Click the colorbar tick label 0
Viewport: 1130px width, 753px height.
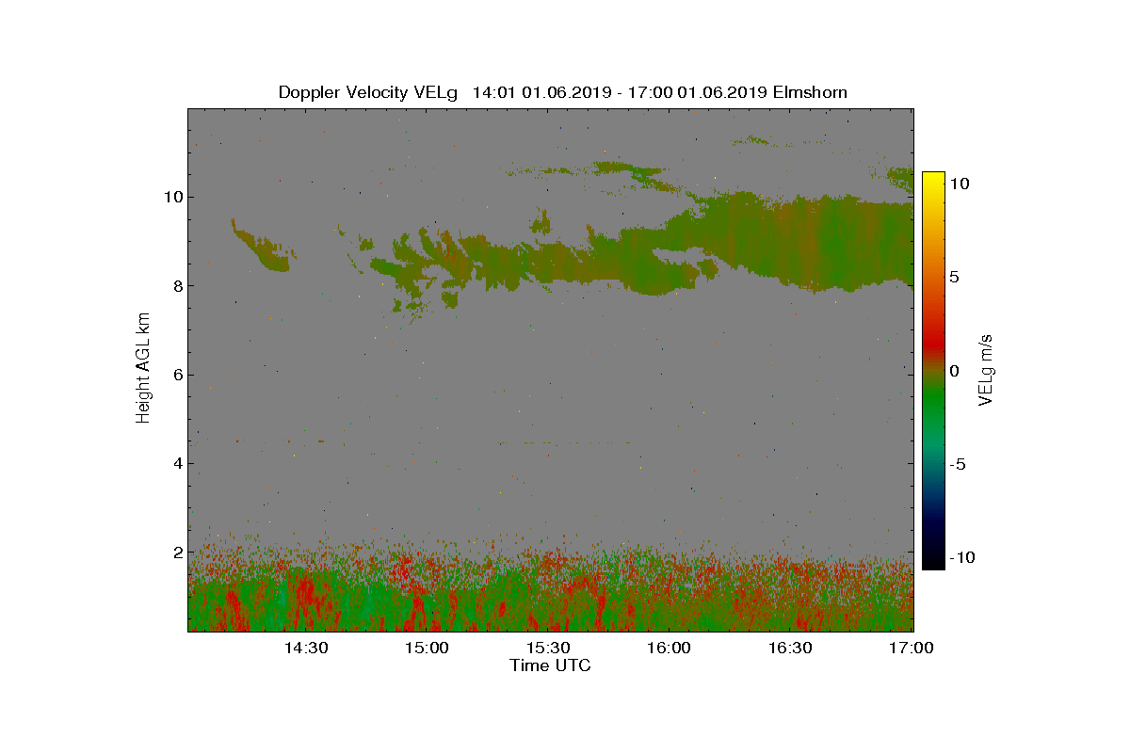tap(953, 371)
